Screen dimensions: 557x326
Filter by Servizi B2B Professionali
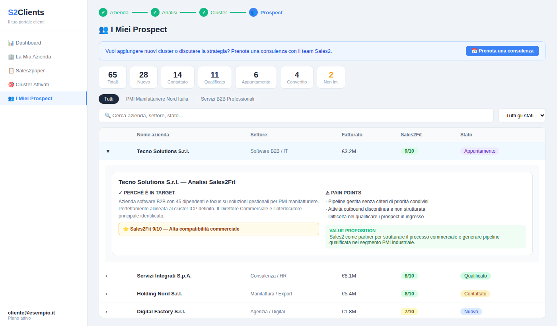[228, 99]
